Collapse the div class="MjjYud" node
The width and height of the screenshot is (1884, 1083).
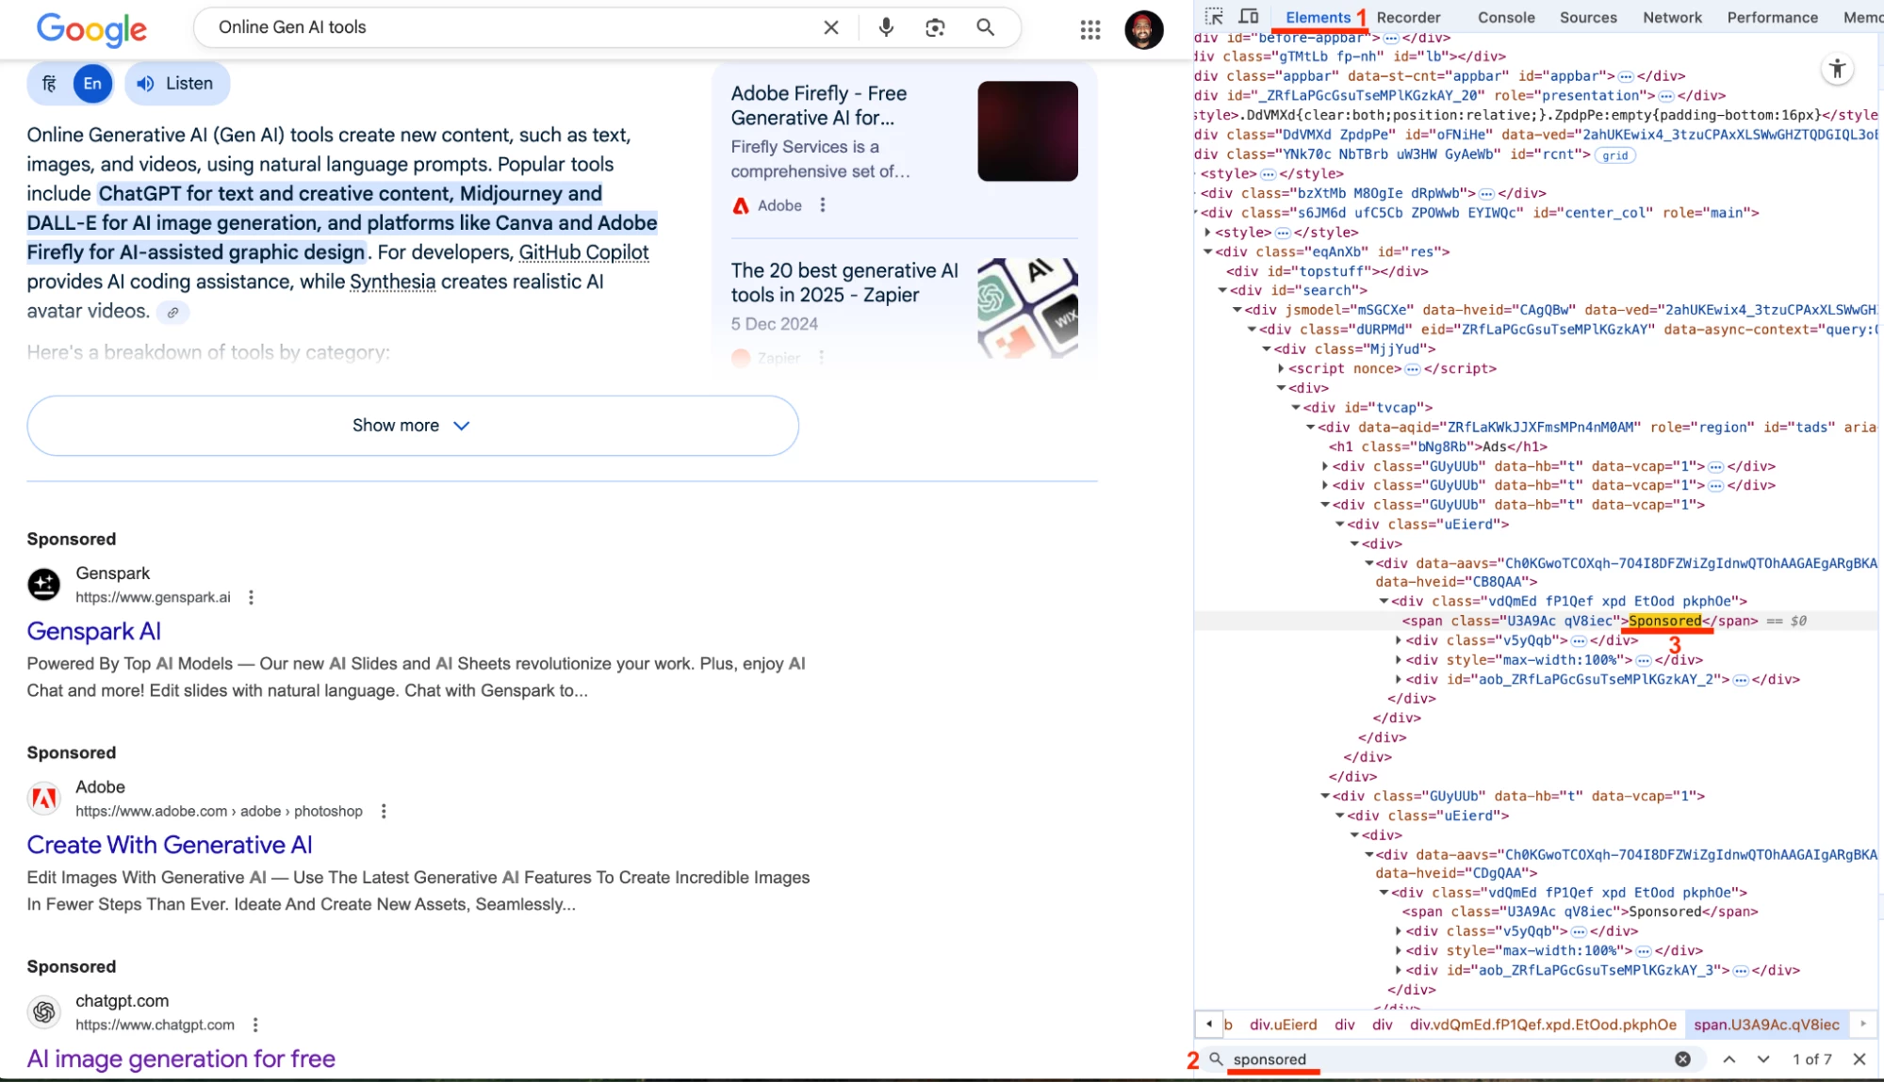[x=1267, y=348]
